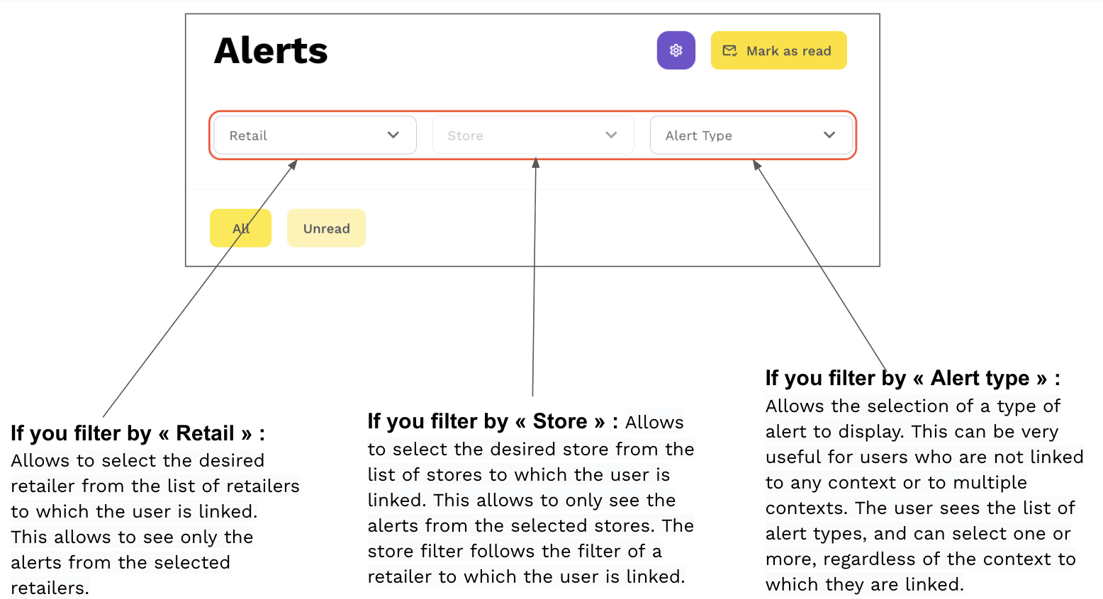Show only Unread alerts tab
Viewport: 1103px width, 599px height.
click(326, 228)
